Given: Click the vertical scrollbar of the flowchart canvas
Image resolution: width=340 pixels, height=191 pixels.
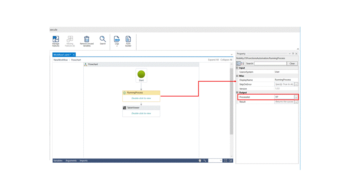Looking at the screenshot, I should [x=232, y=111].
